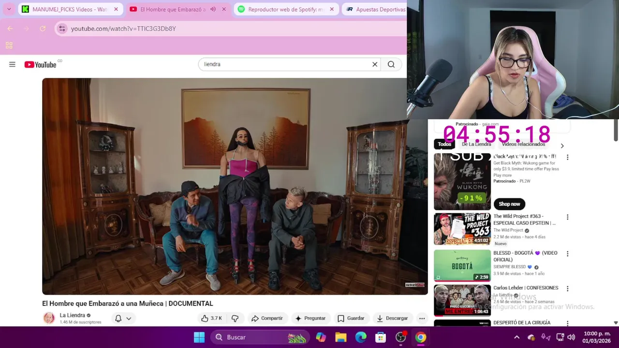Switch to the Apuestas Deportivas tab
Viewport: 619px width, 348px height.
[375, 9]
